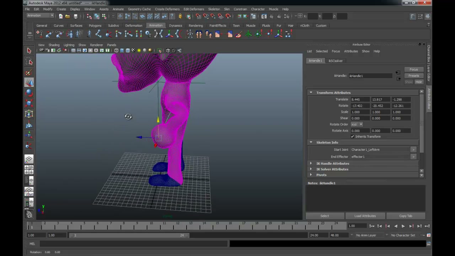The height and width of the screenshot is (256, 455).
Task: Open the Skin menu
Action: tap(227, 9)
